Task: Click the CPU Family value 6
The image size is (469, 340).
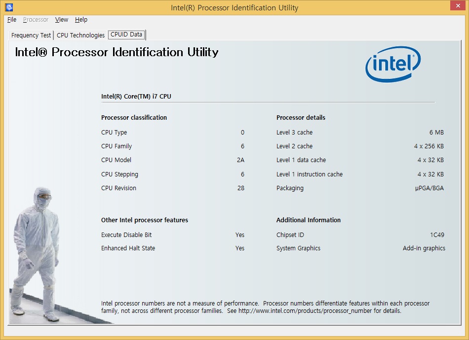Action: 242,146
